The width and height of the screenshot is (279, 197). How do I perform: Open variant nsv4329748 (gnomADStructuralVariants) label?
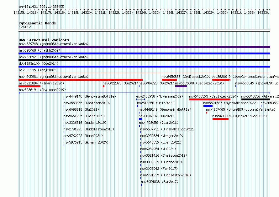54,44
